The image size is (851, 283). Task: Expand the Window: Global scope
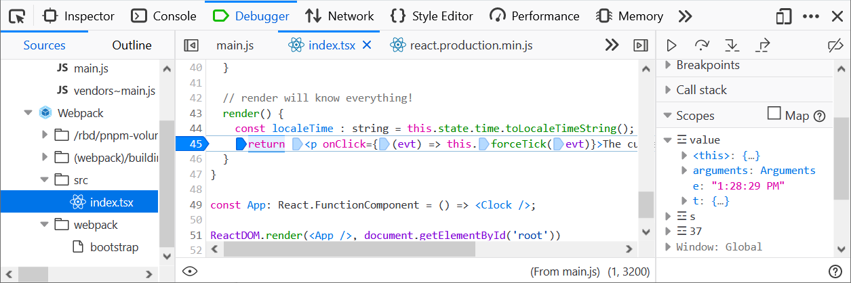(x=668, y=247)
